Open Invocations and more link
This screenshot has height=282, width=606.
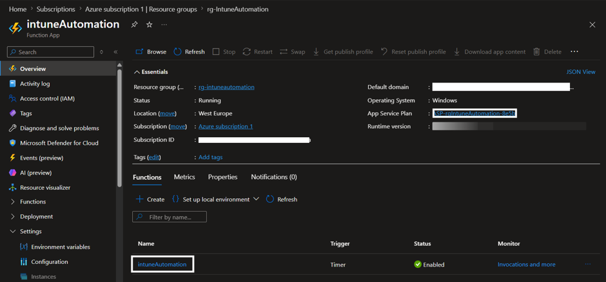pos(527,265)
